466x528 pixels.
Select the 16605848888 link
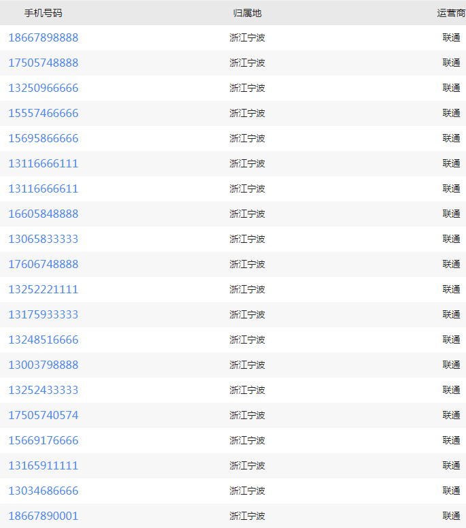coord(43,214)
